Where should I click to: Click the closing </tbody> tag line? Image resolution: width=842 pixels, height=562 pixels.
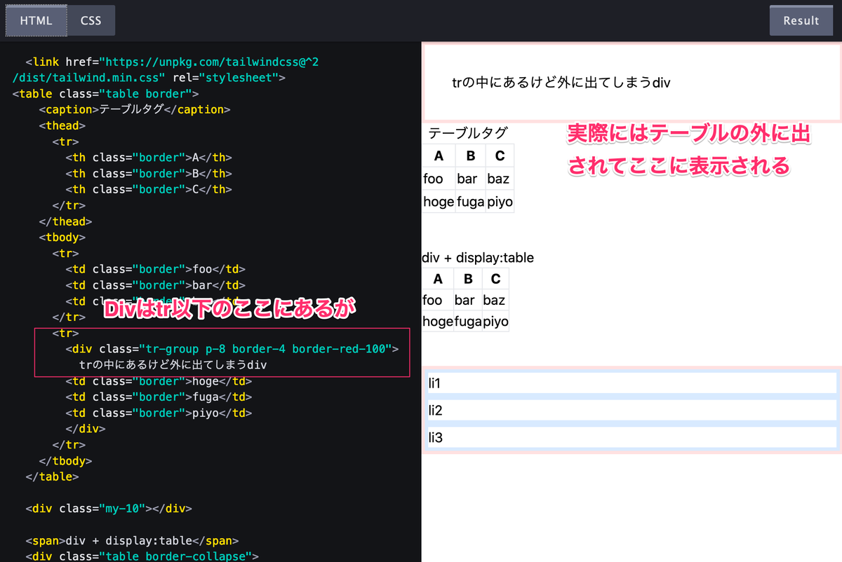point(66,461)
